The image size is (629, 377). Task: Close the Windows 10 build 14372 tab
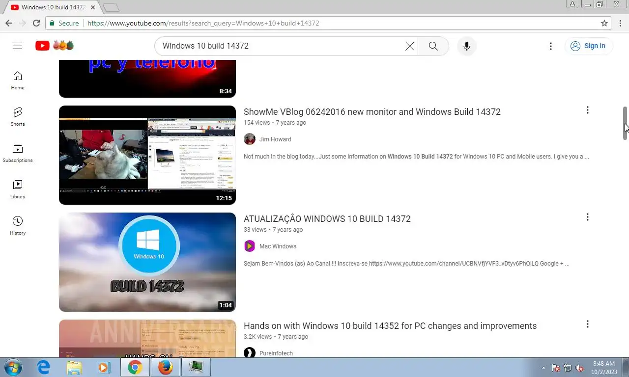click(92, 7)
